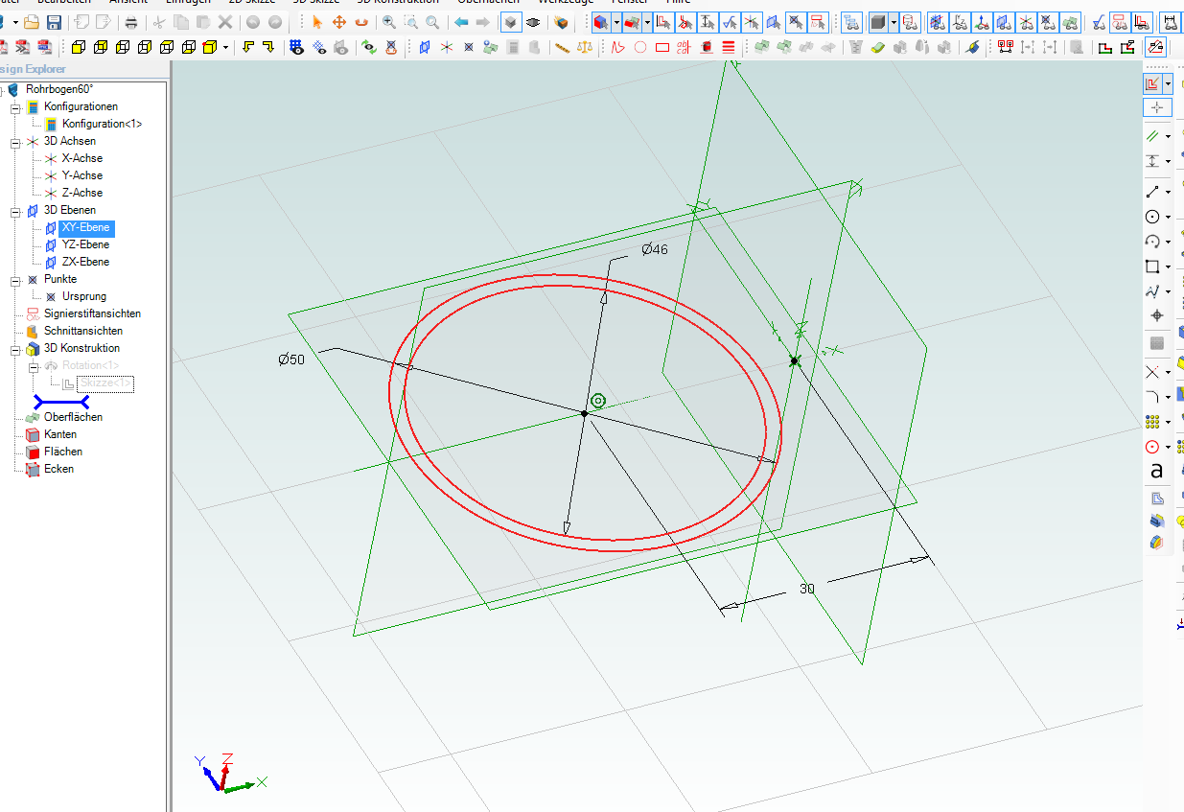Open the dropdown next to the part selection filter

point(615,22)
